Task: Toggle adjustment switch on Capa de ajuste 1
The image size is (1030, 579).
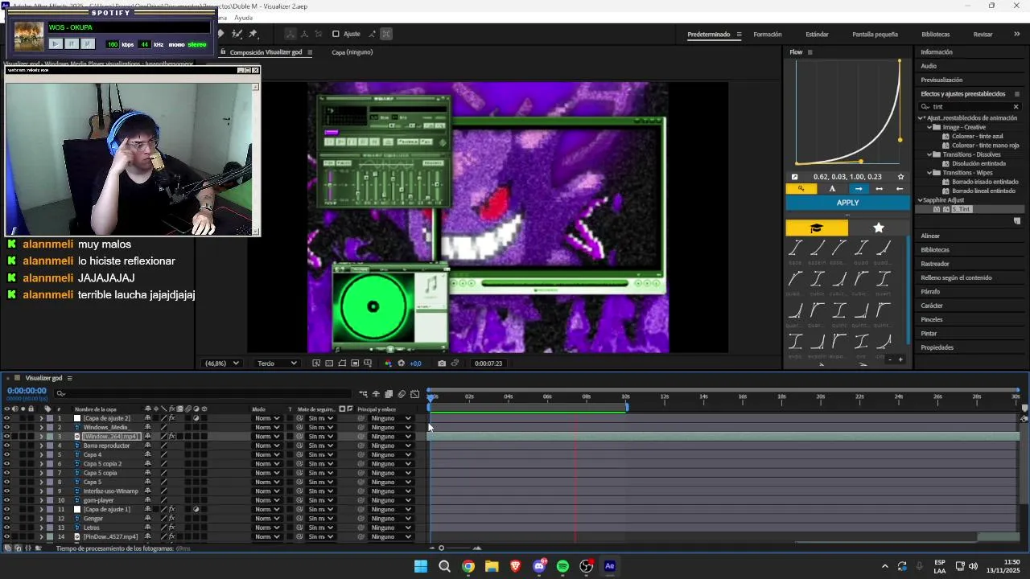Action: click(x=196, y=509)
